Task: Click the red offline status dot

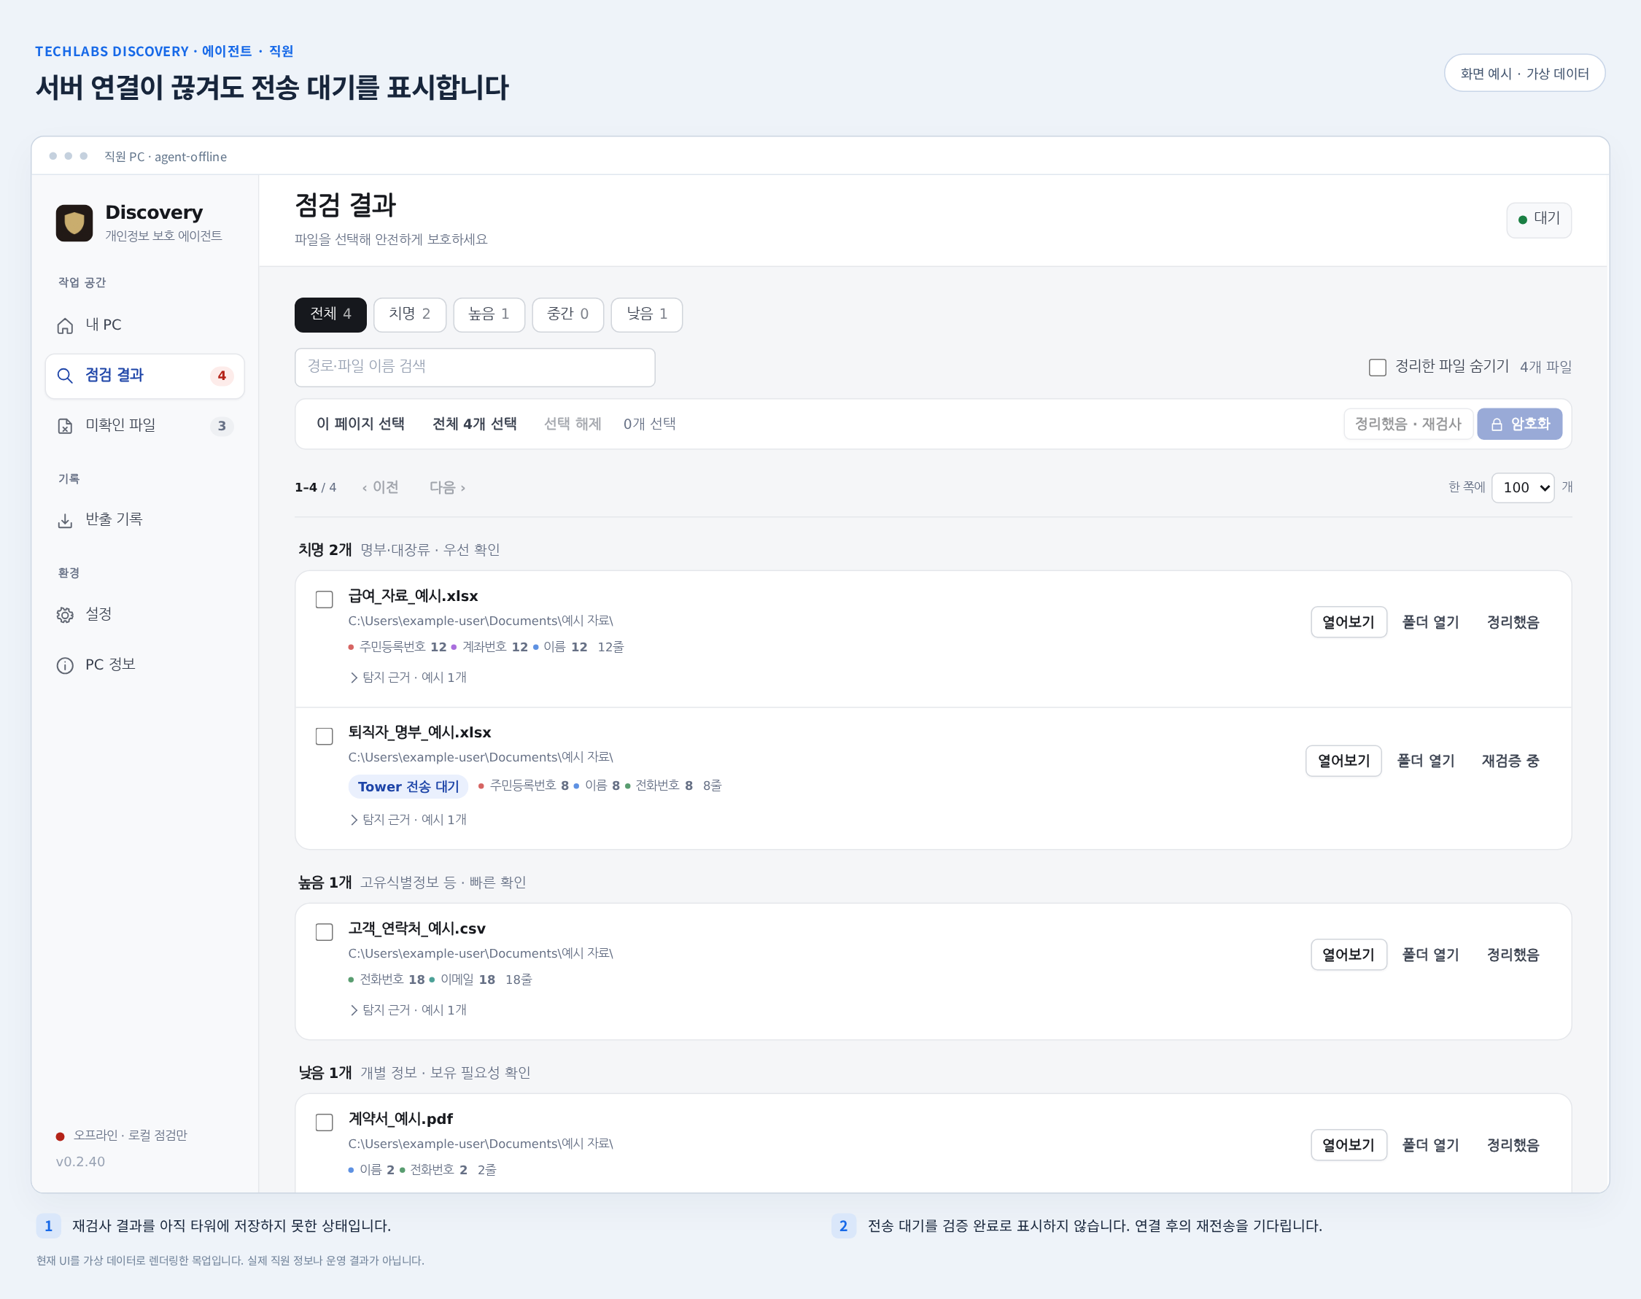Action: coord(60,1136)
